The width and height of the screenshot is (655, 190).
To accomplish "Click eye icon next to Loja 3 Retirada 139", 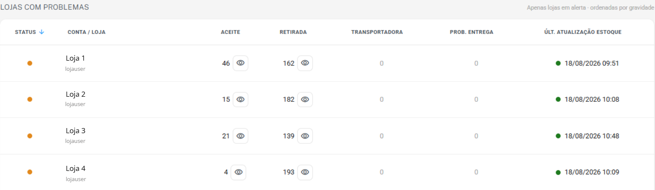I will point(305,136).
